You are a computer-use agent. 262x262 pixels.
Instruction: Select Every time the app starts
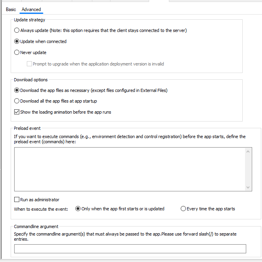[x=183, y=209]
